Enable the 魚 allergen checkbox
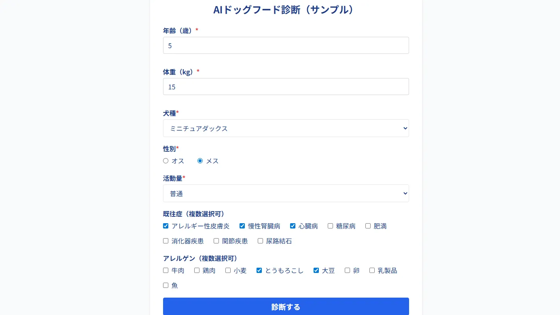This screenshot has width=560, height=315. click(165, 285)
